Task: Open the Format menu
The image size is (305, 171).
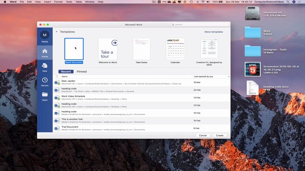Action: [x=58, y=2]
